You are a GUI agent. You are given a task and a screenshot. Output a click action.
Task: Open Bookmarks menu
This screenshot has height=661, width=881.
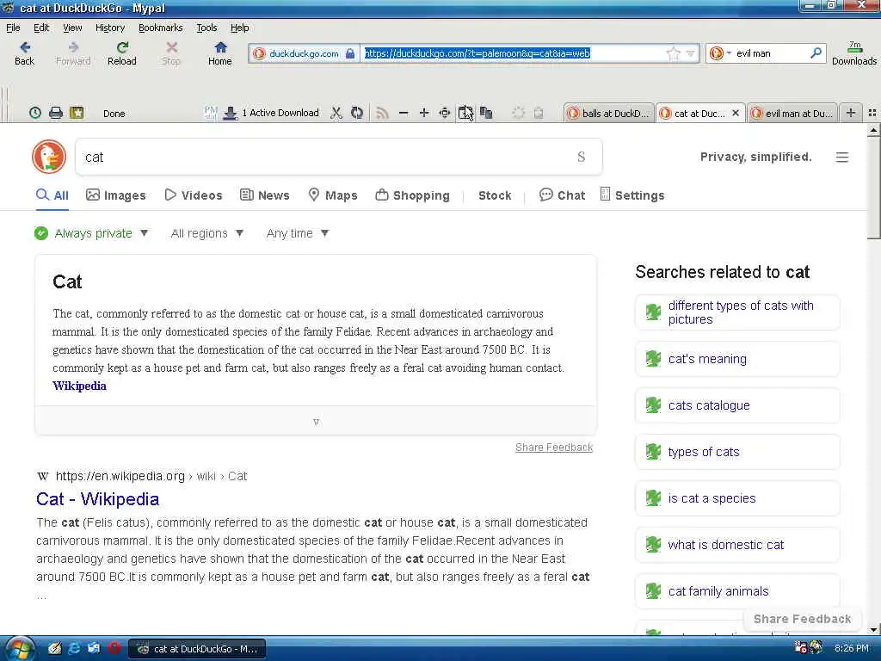tap(160, 28)
